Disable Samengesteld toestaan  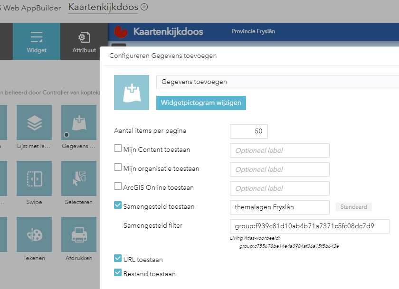click(117, 205)
